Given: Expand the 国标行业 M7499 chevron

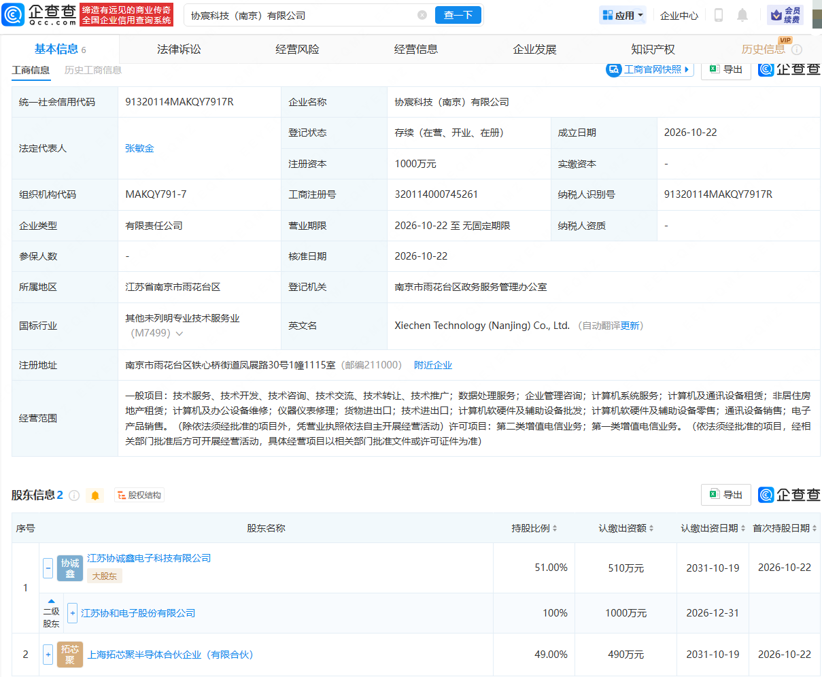Looking at the screenshot, I should [179, 334].
